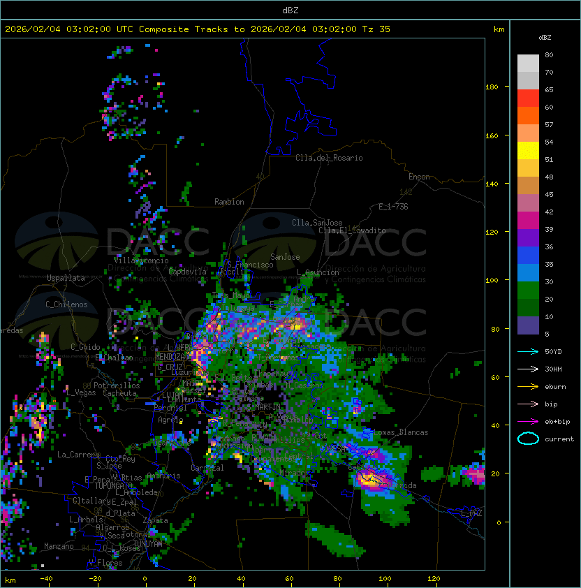Click the 'km' label at bottom-left corner
The width and height of the screenshot is (581, 588).
10,580
